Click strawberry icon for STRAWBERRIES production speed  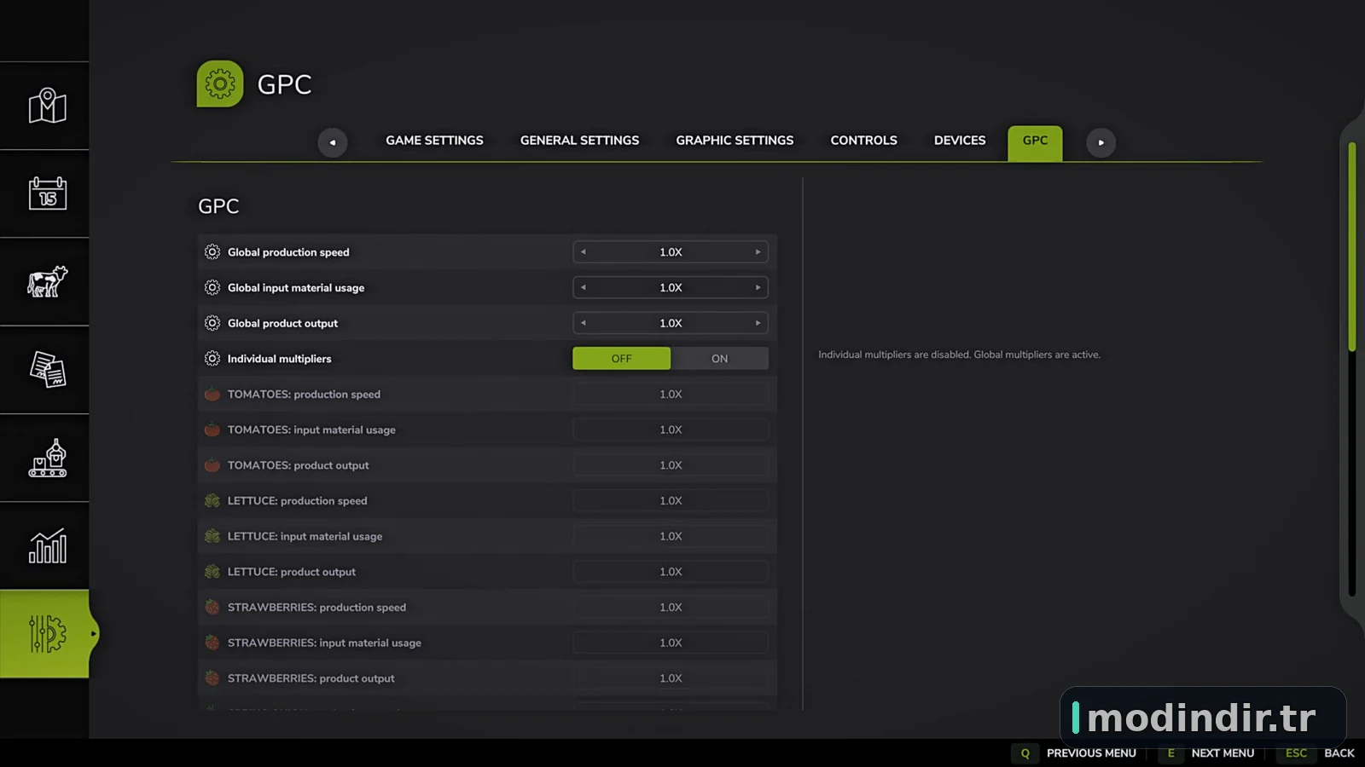(x=212, y=608)
